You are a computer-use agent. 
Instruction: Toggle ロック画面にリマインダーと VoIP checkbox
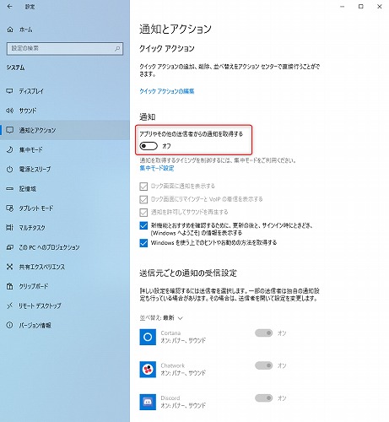pos(143,199)
